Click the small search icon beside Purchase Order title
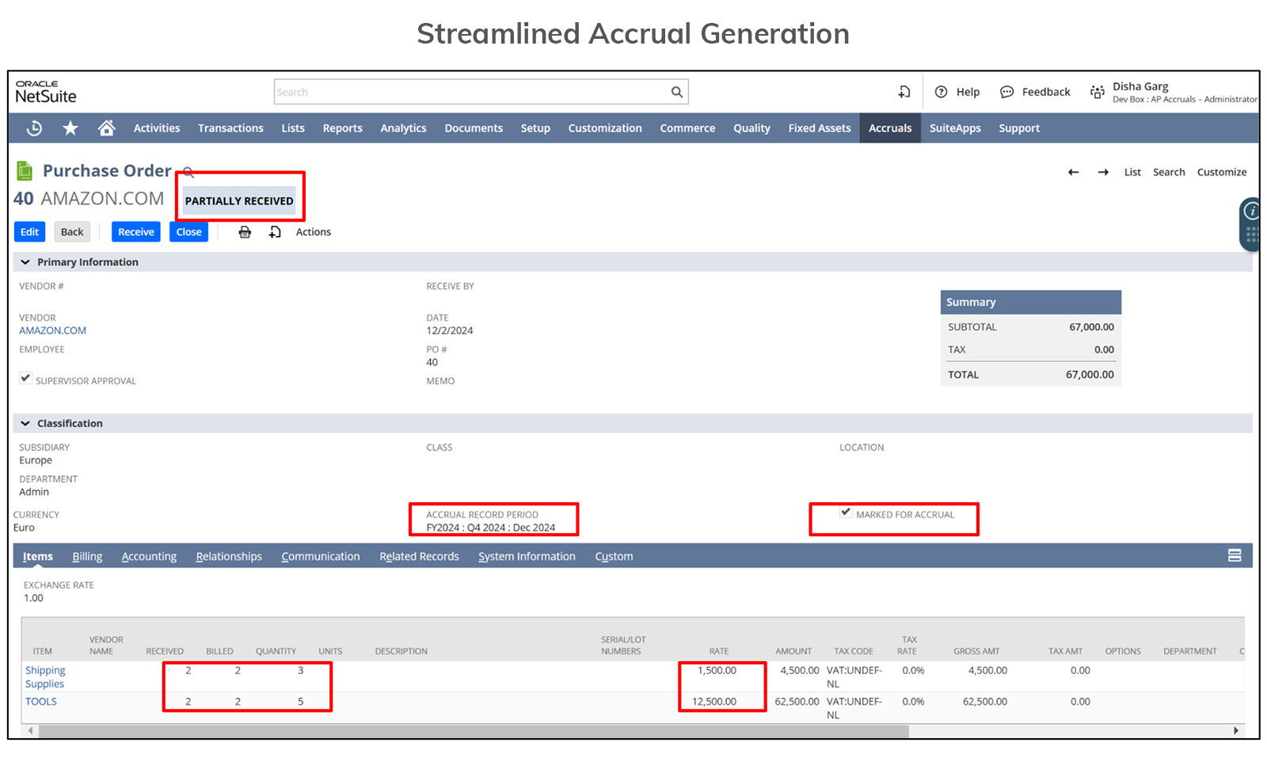Image resolution: width=1267 pixels, height=769 pixels. [188, 172]
